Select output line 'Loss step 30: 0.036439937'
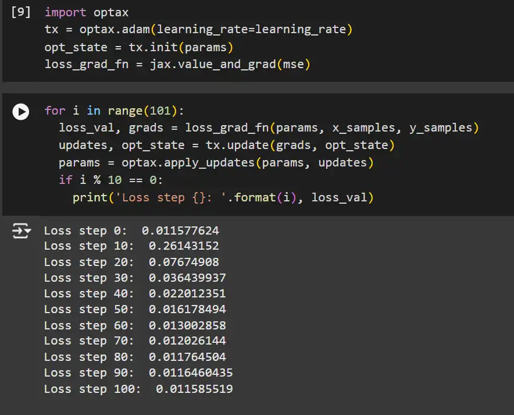This screenshot has height=415, width=514. click(135, 278)
